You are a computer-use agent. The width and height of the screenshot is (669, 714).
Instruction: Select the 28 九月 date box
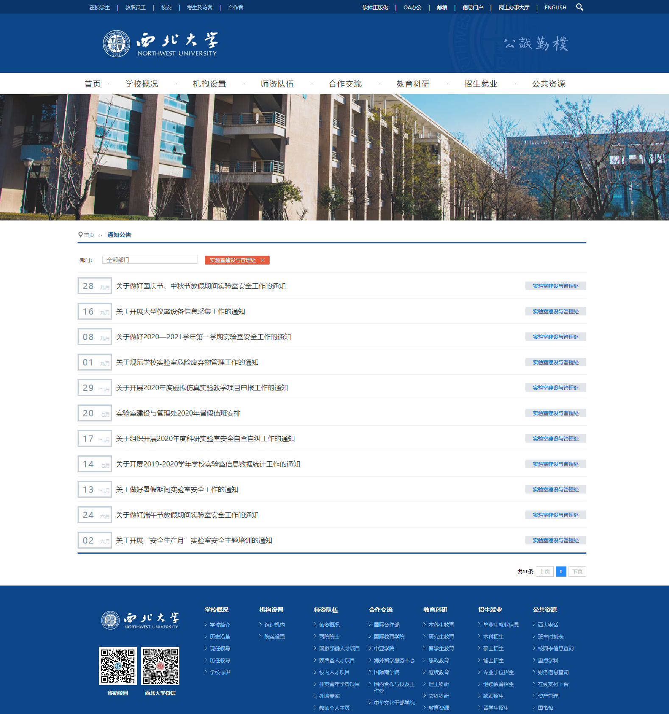coord(95,286)
